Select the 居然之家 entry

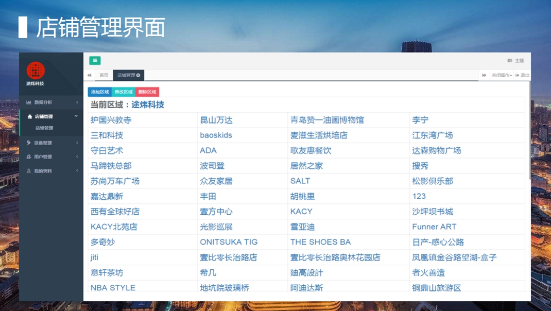pyautogui.click(x=306, y=166)
